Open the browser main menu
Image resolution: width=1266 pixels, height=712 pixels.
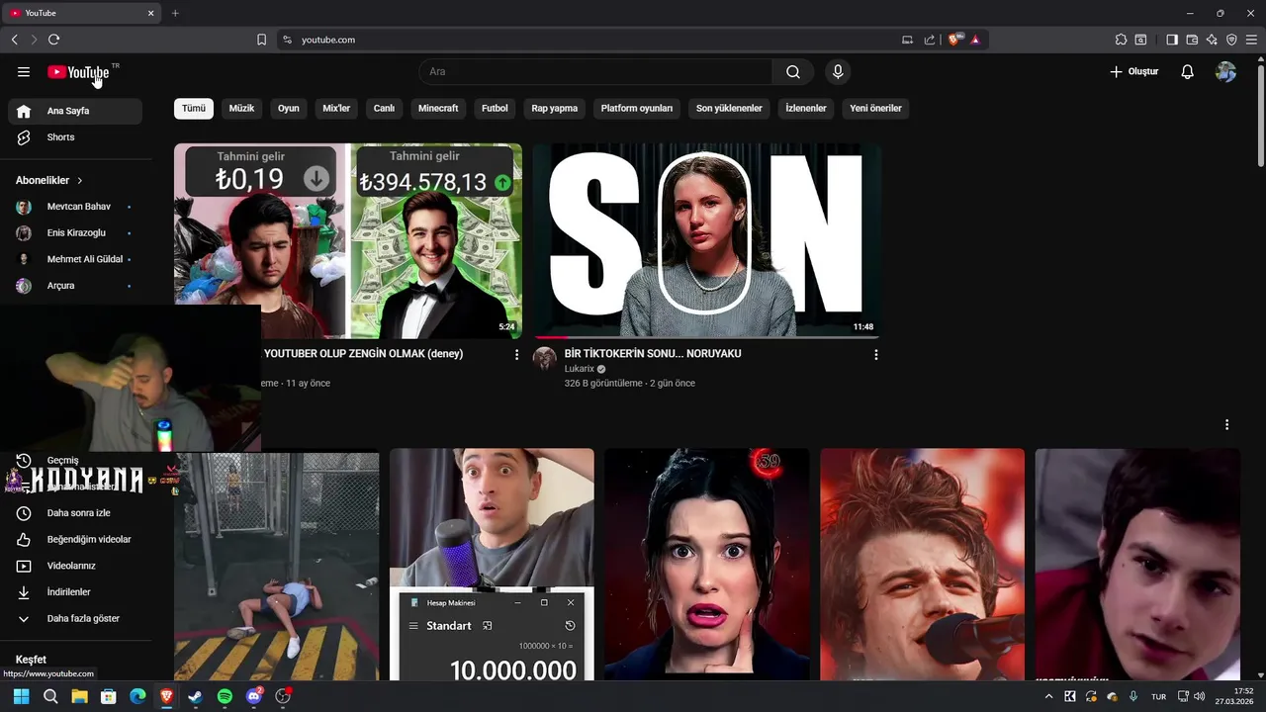click(1251, 40)
